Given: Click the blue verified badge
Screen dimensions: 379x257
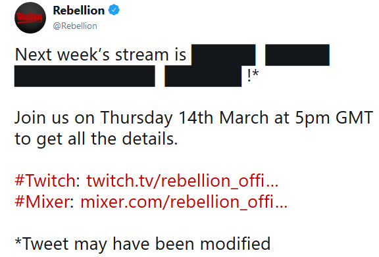Looking at the screenshot, I should point(114,10).
